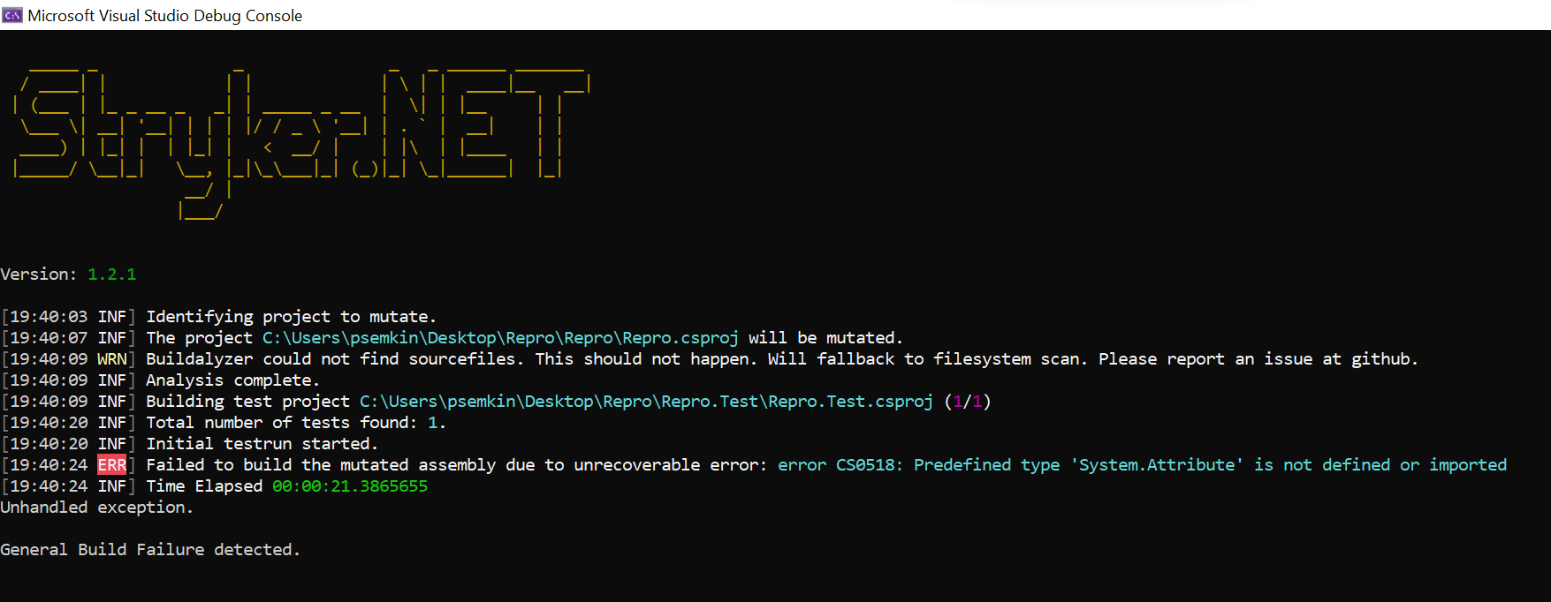Image resolution: width=1551 pixels, height=602 pixels.
Task: Click the Microsoft Visual Studio Debug Console title
Action: tap(163, 15)
